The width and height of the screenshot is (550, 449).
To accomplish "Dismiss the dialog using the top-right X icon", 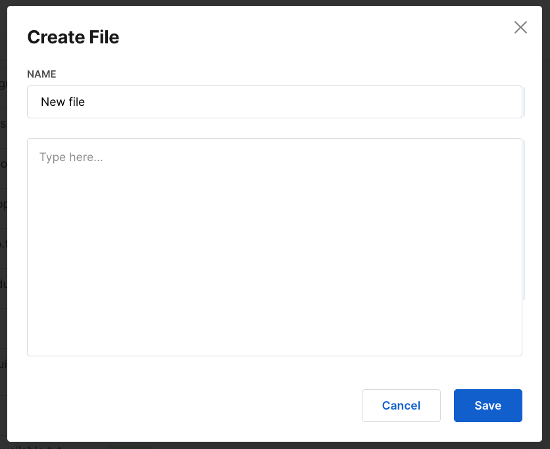I will (520, 27).
